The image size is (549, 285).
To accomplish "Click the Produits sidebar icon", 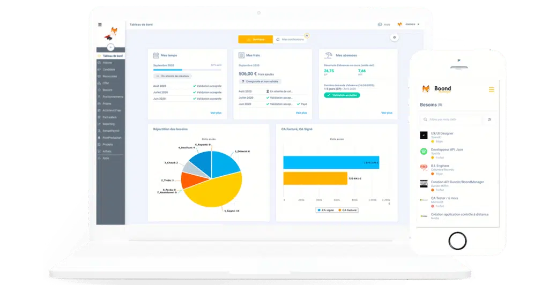I will (x=99, y=145).
